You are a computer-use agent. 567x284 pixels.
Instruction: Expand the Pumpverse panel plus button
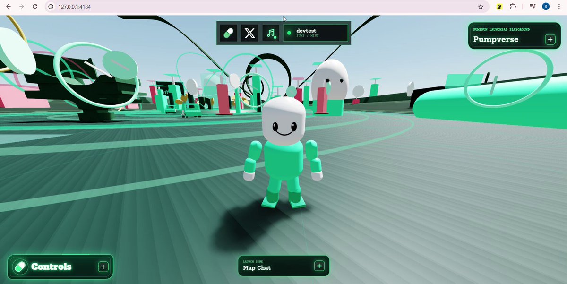coord(550,39)
